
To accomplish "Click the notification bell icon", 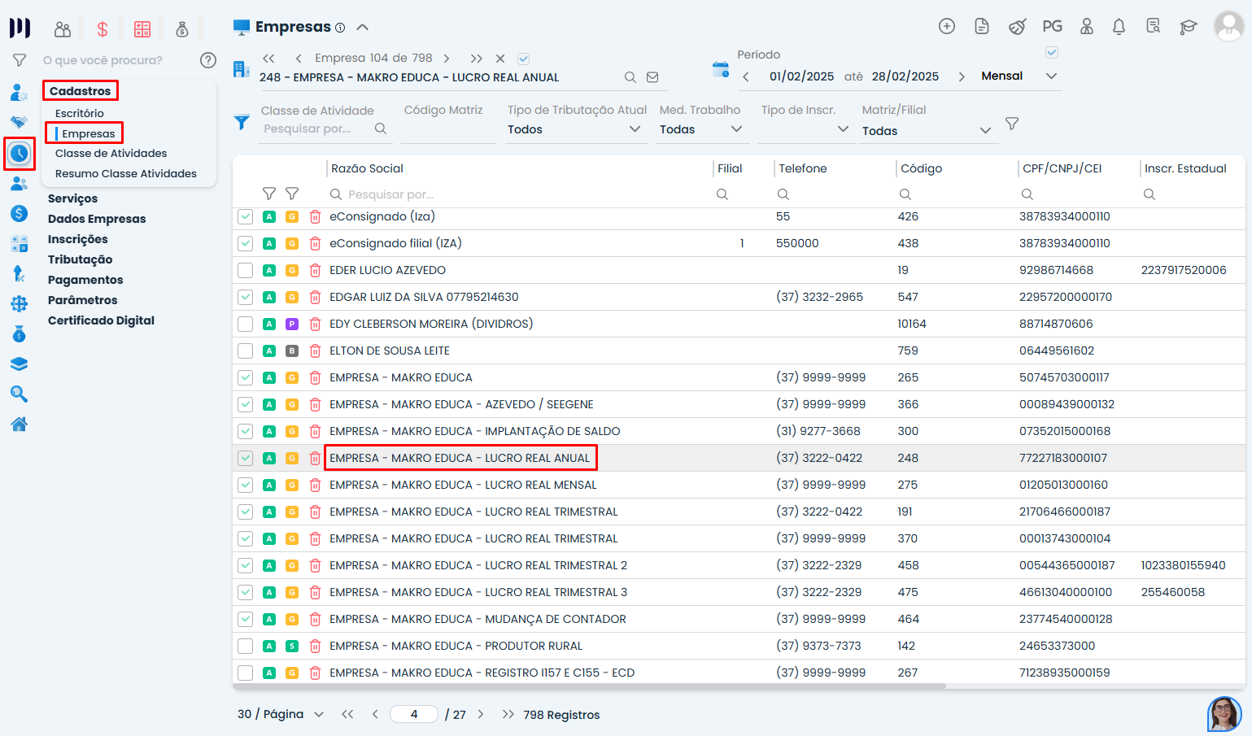I will click(1119, 27).
